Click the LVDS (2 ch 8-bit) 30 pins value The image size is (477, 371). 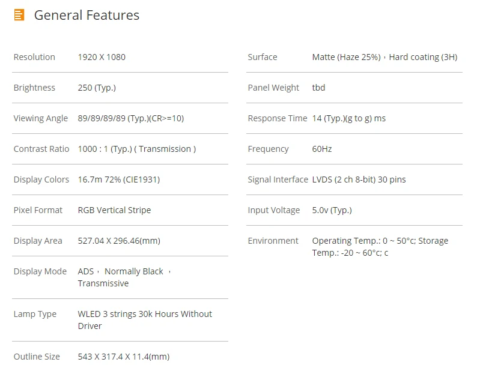click(359, 179)
